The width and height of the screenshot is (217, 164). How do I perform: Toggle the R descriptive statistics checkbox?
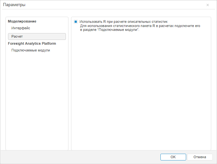(x=76, y=22)
